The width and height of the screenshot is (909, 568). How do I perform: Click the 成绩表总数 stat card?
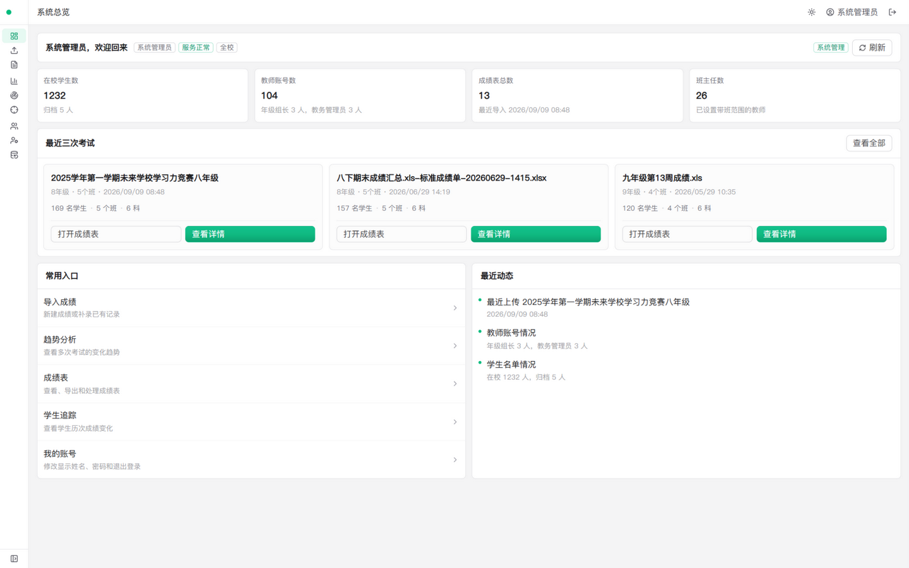578,95
